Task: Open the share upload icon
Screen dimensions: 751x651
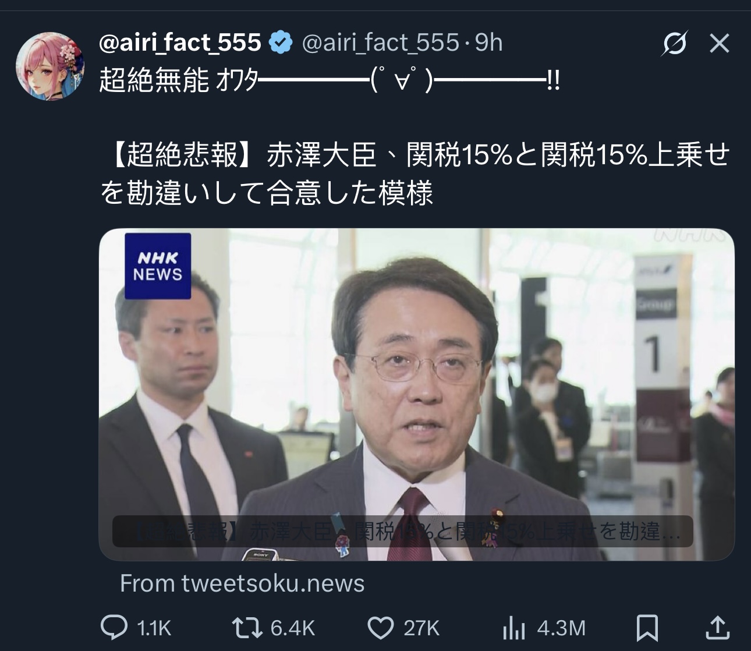Action: pos(718,627)
